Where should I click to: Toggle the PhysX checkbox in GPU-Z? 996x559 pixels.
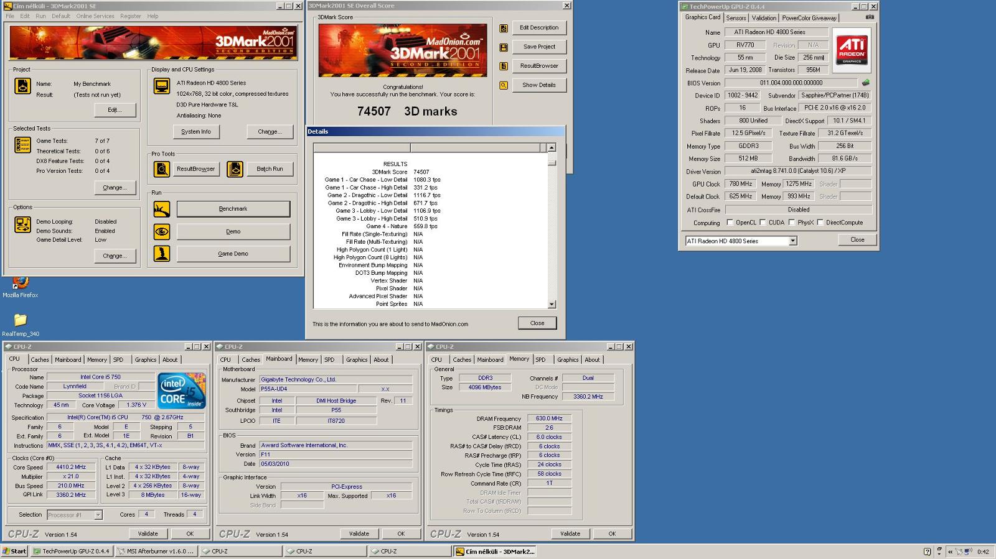click(792, 223)
